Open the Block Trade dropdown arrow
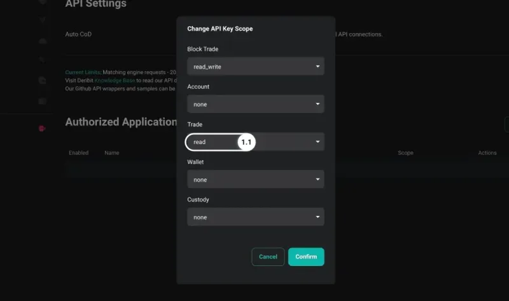Viewport: 509px width, 301px height. click(317, 67)
